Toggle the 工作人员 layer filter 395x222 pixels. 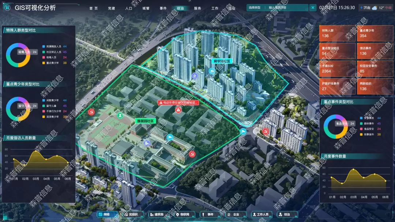point(261,215)
